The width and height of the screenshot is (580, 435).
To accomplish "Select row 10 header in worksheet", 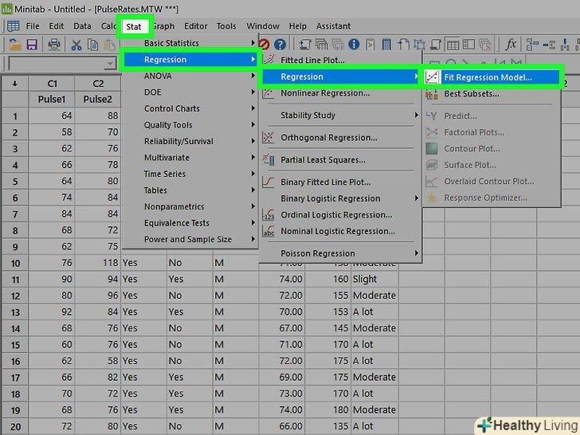I will click(x=14, y=263).
